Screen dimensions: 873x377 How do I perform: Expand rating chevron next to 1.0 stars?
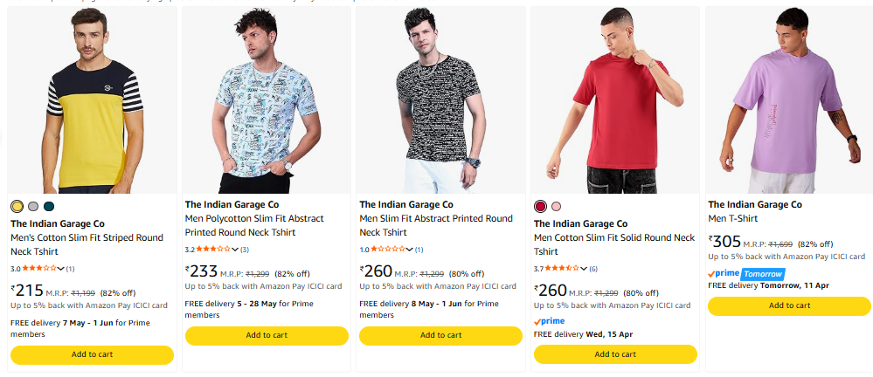[410, 250]
